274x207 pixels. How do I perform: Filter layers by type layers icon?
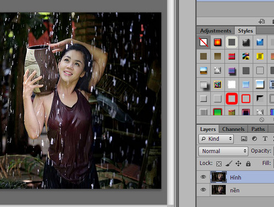(x=265, y=139)
